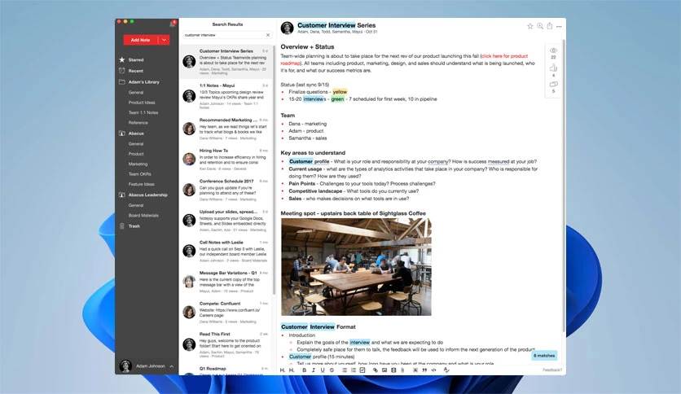Toggle italic formatting
The width and height of the screenshot is (681, 394).
pyautogui.click(x=313, y=370)
